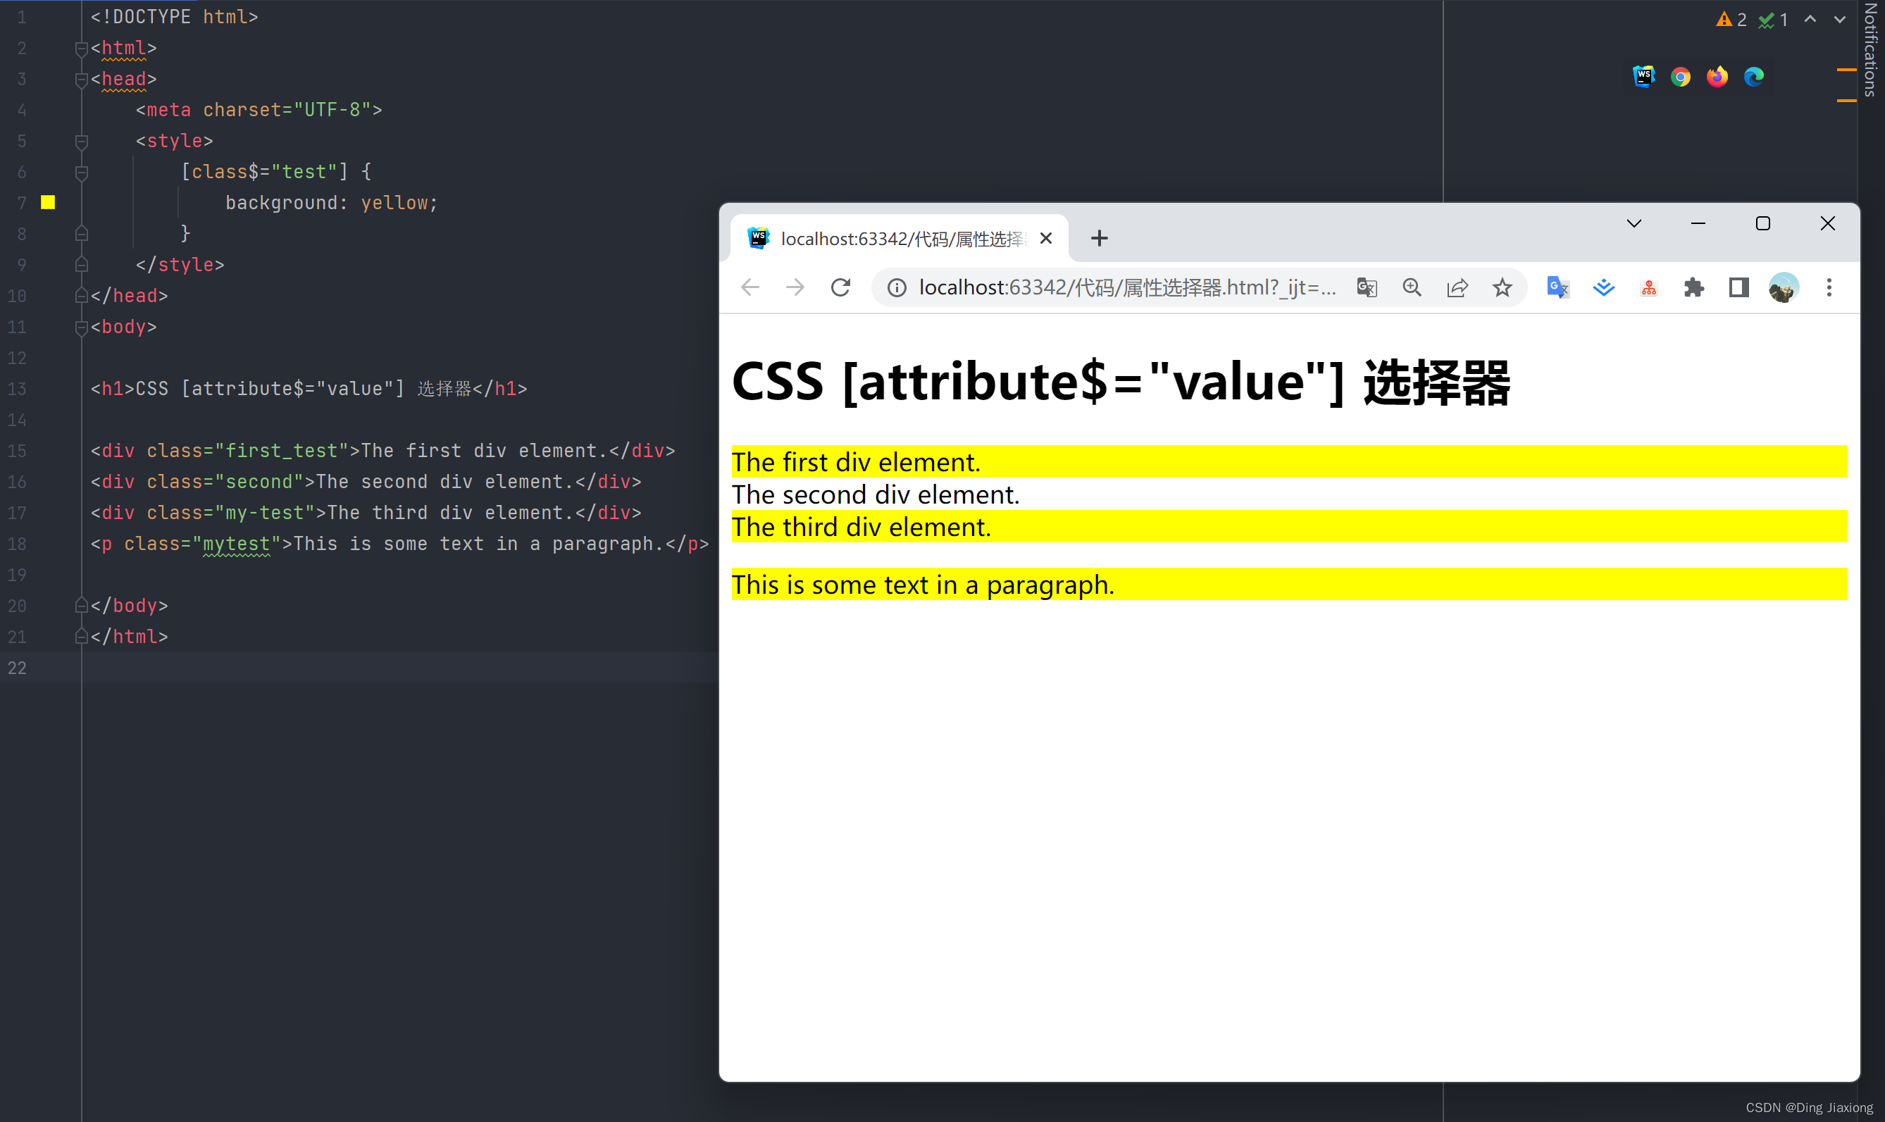The width and height of the screenshot is (1885, 1122).
Task: Bookmark this tab with star icon
Action: (1503, 288)
